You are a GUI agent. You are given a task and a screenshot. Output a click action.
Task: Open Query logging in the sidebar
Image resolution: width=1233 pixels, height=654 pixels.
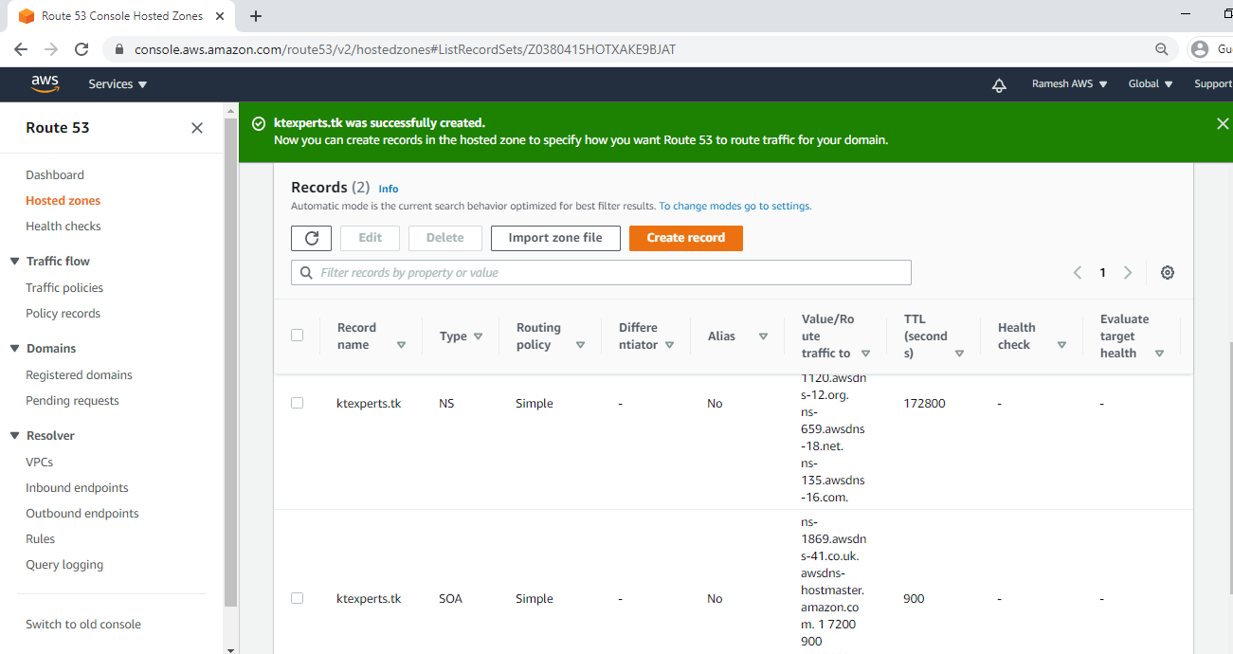pos(64,565)
